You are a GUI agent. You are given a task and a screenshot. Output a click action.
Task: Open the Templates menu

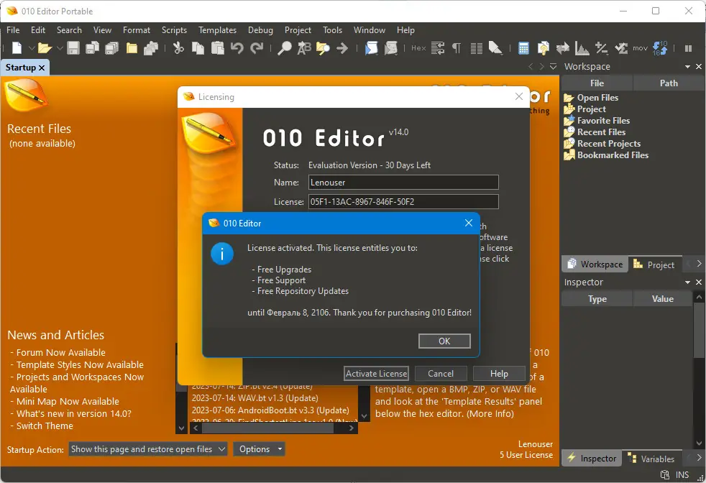pos(217,30)
